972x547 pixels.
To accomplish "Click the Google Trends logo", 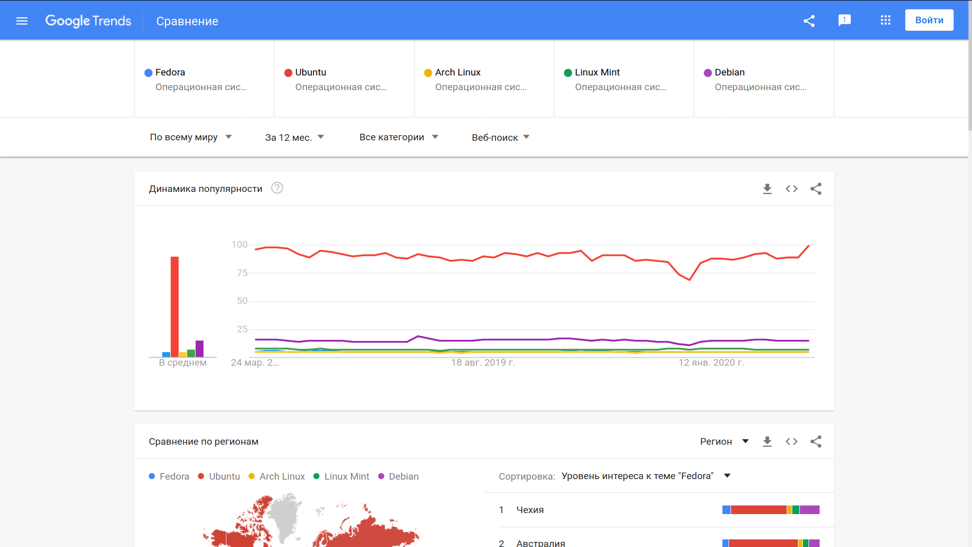I will 88,21.
